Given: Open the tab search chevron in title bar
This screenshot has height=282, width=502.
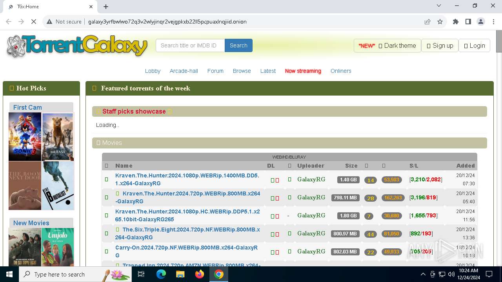Looking at the screenshot, I should [439, 5].
